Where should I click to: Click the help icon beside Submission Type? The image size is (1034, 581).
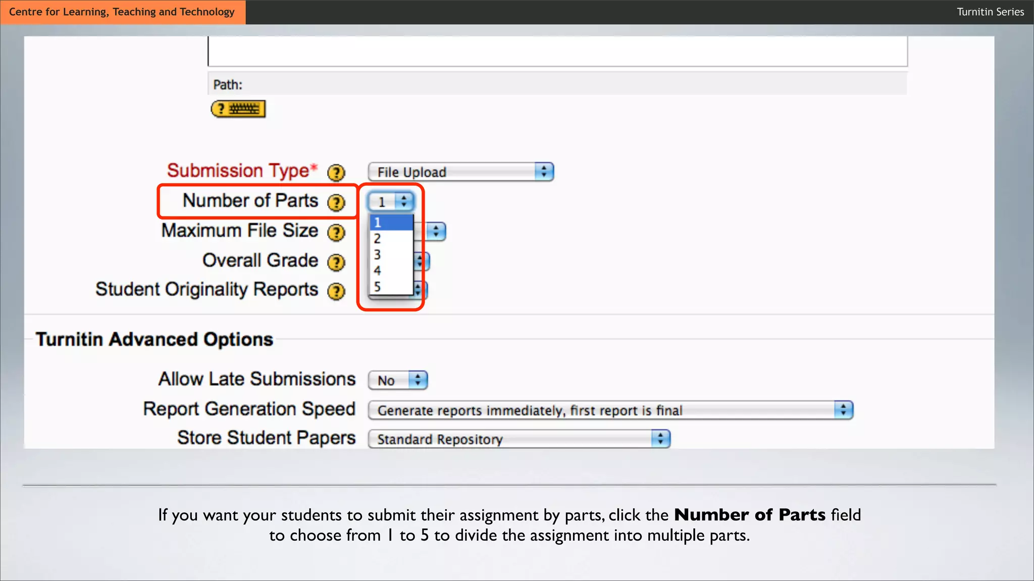(x=336, y=173)
